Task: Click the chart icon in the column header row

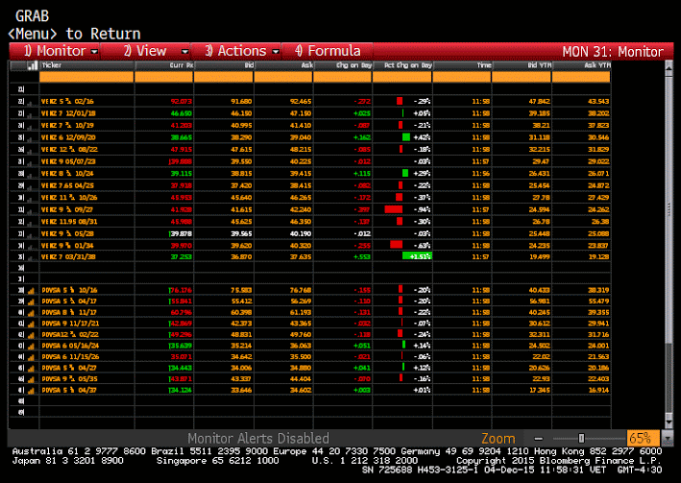Action: coord(32,65)
